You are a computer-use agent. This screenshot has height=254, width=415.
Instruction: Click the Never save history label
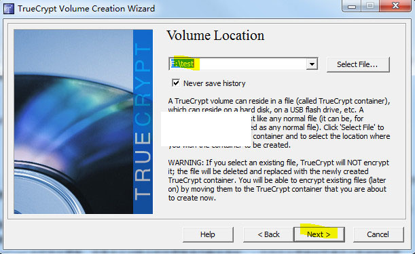pyautogui.click(x=215, y=83)
